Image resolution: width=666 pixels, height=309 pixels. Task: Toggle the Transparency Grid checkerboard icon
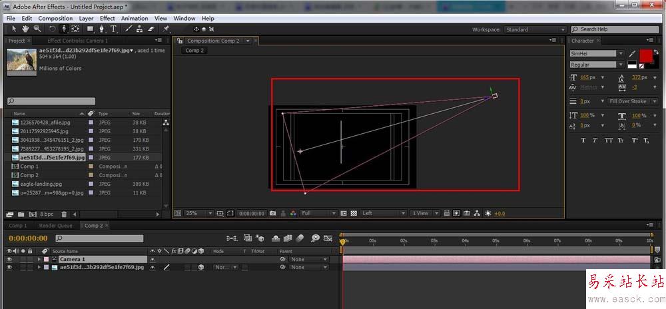[354, 213]
